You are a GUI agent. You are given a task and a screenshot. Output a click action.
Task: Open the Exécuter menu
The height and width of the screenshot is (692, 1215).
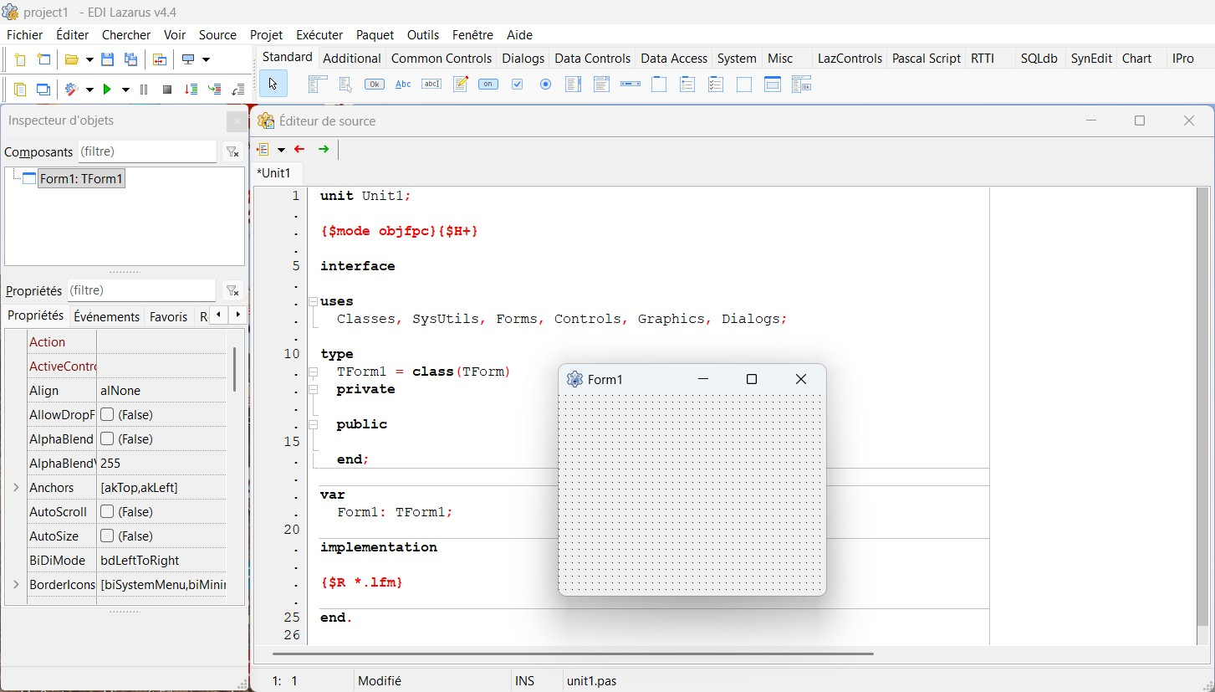319,35
